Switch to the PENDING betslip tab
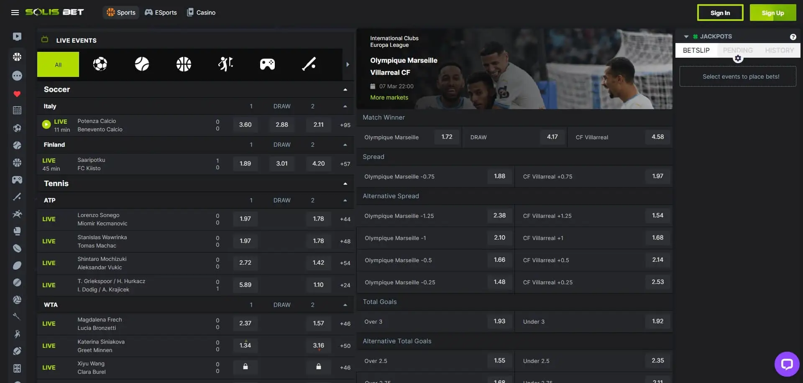This screenshot has height=383, width=803. tap(738, 50)
